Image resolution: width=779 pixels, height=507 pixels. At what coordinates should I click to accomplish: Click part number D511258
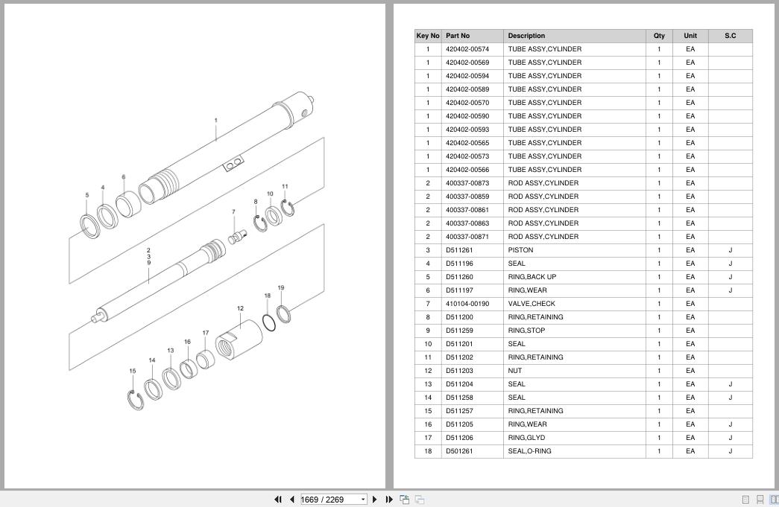(459, 398)
